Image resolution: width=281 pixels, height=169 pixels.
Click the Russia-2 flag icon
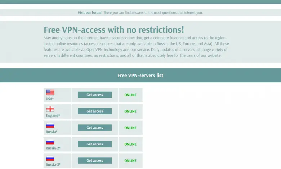click(50, 142)
